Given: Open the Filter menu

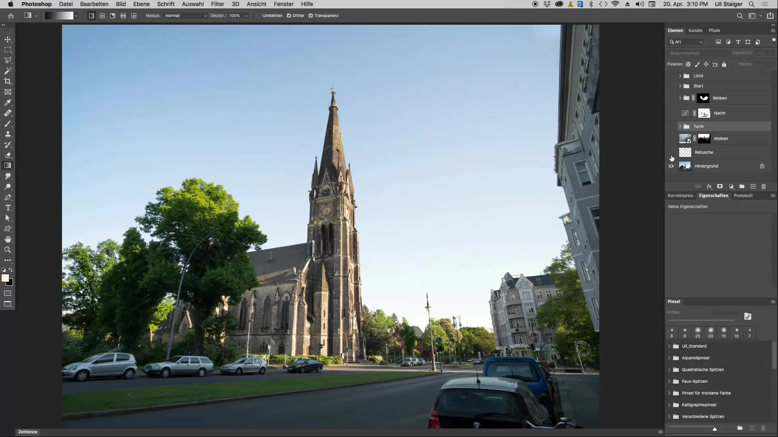Looking at the screenshot, I should (218, 4).
